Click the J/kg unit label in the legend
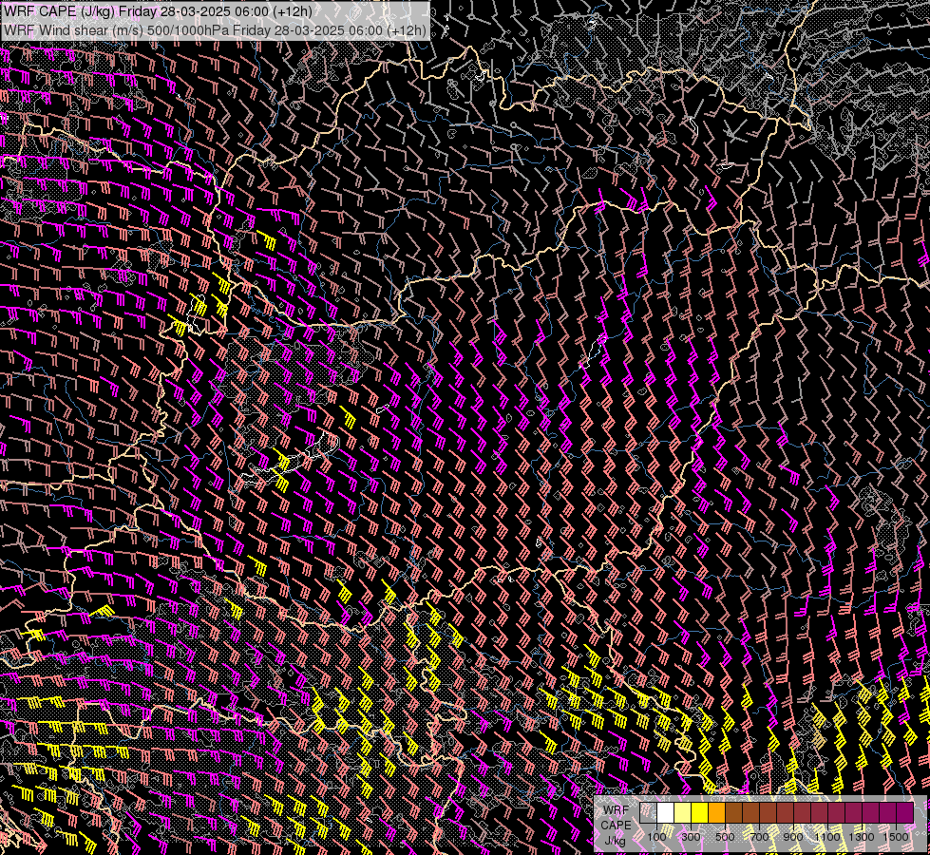This screenshot has height=855, width=930. click(x=615, y=840)
